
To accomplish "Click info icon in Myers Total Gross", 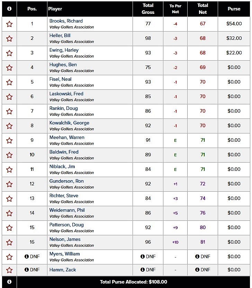I will [143, 257].
